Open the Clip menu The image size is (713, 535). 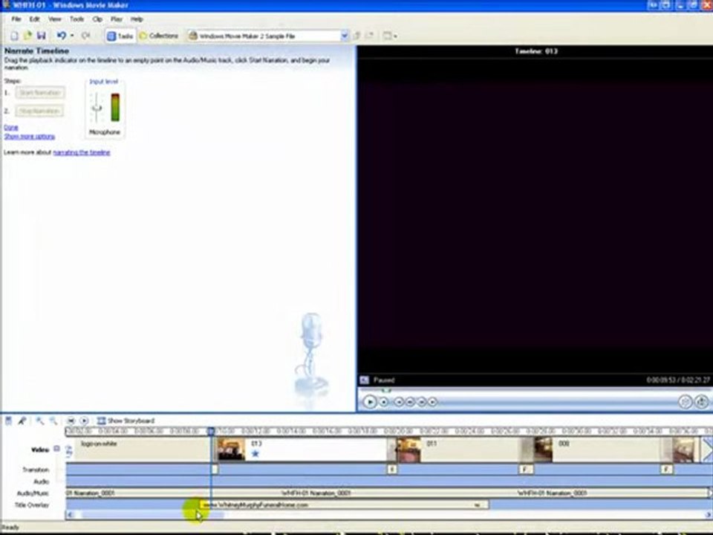(97, 19)
